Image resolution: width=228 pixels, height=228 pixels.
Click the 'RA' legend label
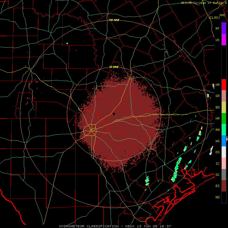(217, 130)
